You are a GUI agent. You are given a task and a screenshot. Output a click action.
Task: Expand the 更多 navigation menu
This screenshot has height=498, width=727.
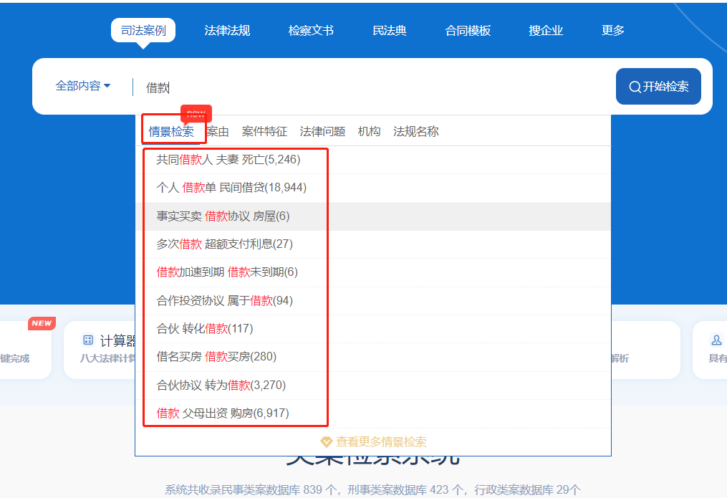[x=613, y=31]
